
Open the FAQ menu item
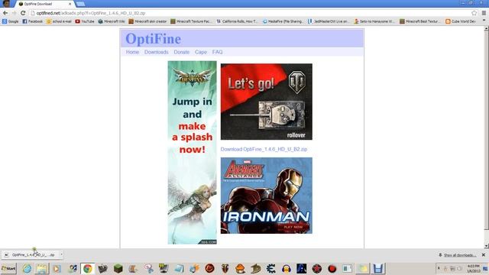(x=217, y=52)
